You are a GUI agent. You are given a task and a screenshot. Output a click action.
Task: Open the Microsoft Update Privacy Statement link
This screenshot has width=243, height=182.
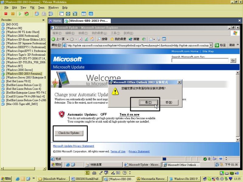74,146
